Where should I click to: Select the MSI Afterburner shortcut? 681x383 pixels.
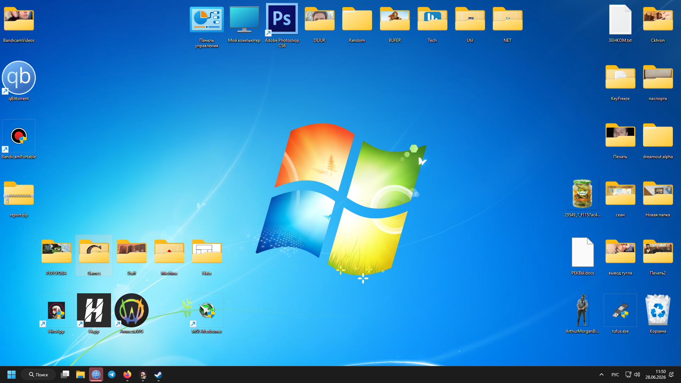[207, 314]
